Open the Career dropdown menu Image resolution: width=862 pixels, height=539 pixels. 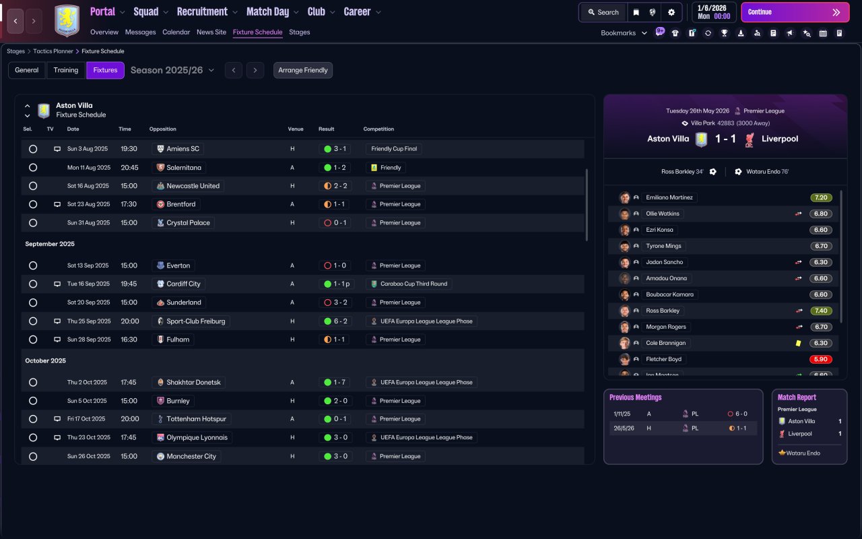[x=362, y=11]
